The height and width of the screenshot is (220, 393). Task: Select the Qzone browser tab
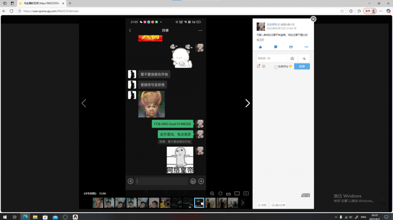tap(41, 3)
